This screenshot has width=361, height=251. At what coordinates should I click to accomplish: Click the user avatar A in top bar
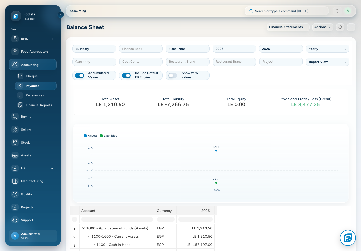pyautogui.click(x=348, y=11)
